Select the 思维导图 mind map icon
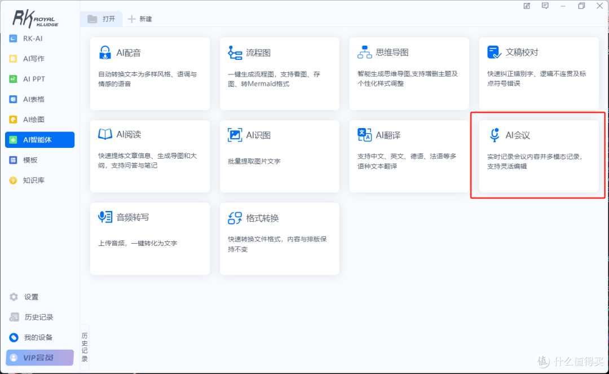 (x=364, y=52)
